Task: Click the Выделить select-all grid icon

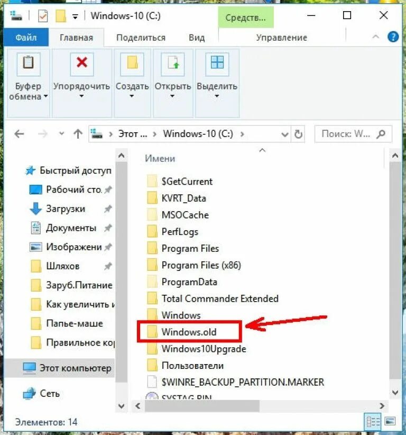Action: (x=217, y=64)
